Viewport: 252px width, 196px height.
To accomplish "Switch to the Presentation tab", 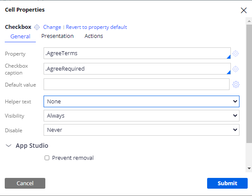I will click(57, 36).
